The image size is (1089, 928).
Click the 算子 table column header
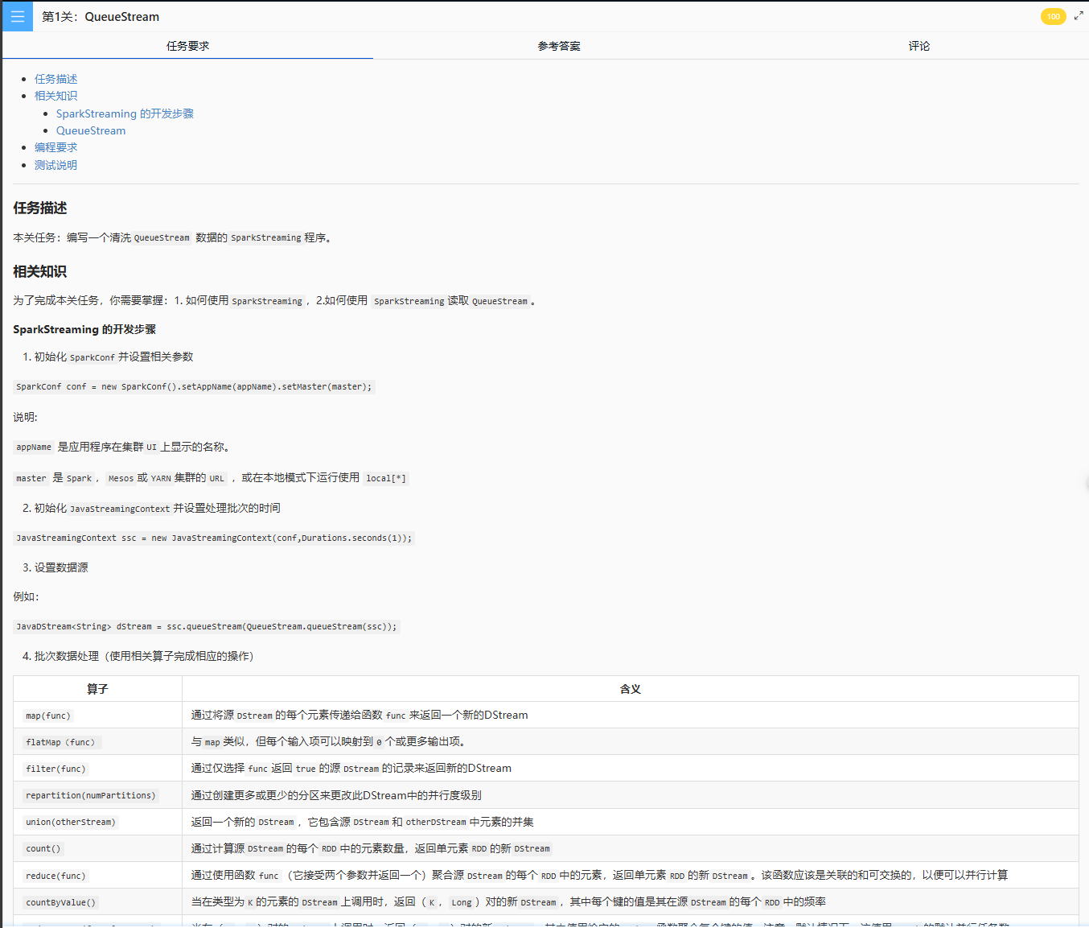pyautogui.click(x=97, y=689)
